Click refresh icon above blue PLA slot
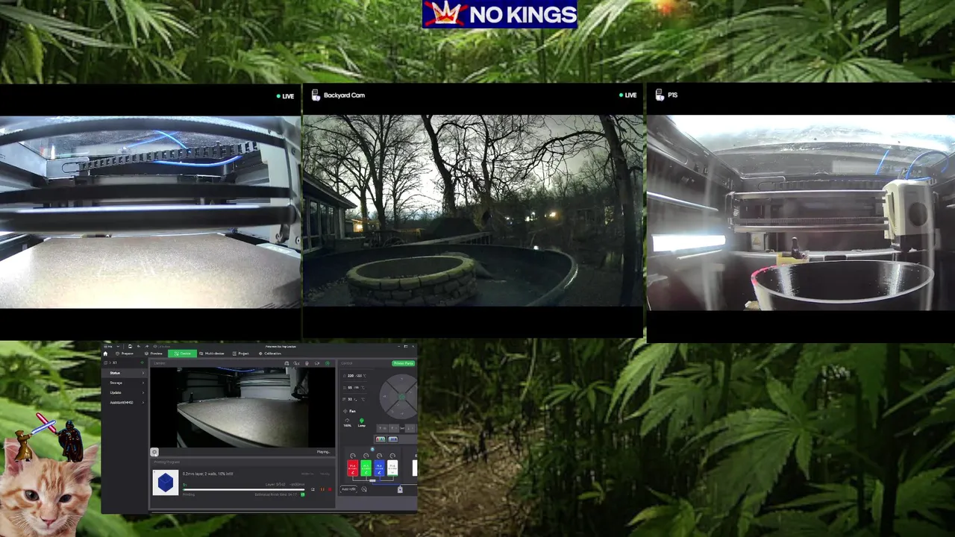This screenshot has width=955, height=537. click(x=379, y=456)
